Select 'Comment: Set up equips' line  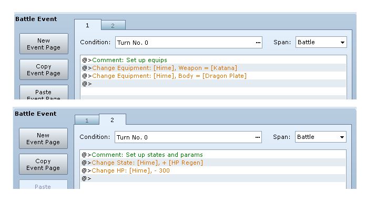tap(214, 60)
